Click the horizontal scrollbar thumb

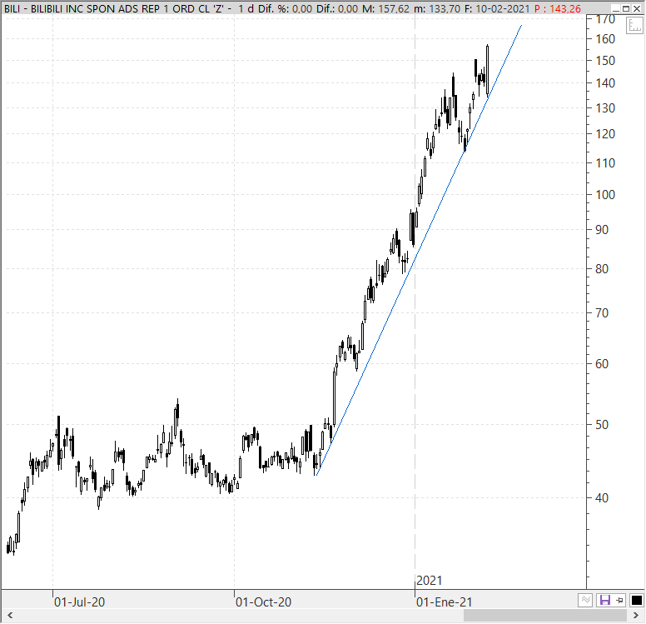click(544, 616)
